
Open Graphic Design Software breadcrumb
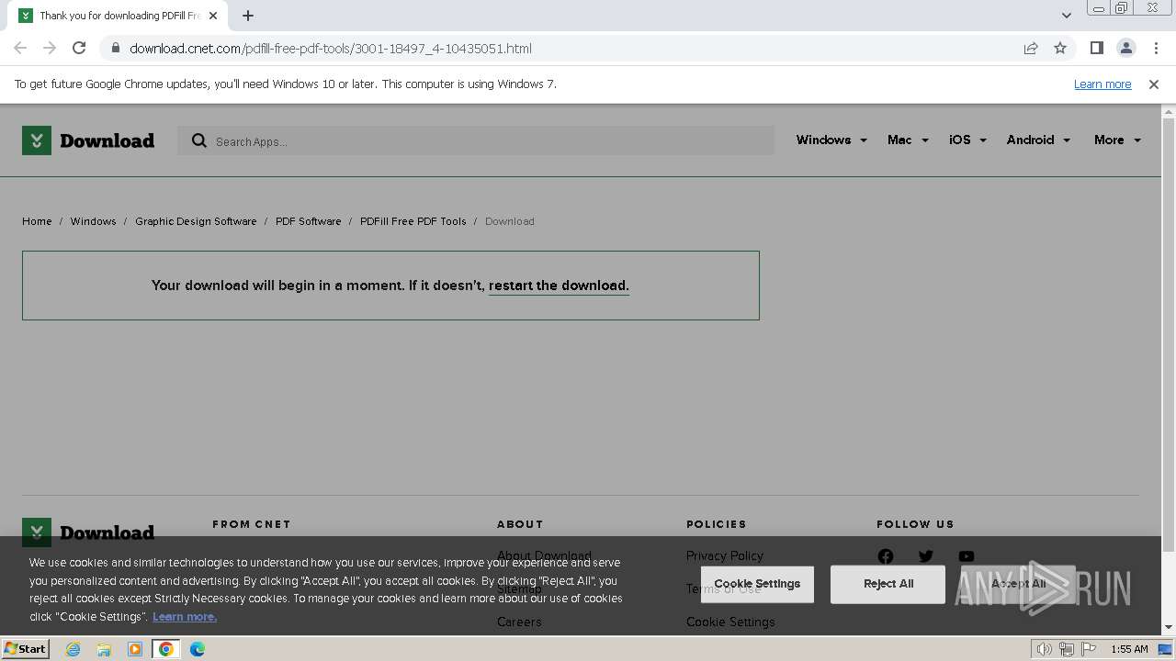pyautogui.click(x=196, y=221)
